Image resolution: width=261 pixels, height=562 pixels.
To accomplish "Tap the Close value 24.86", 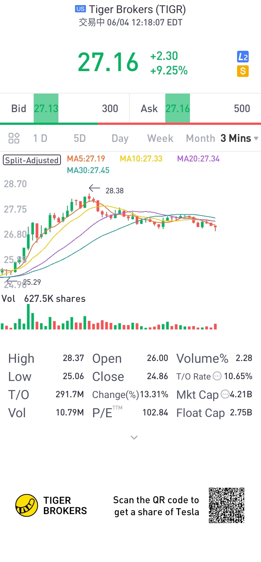I will click(x=158, y=376).
